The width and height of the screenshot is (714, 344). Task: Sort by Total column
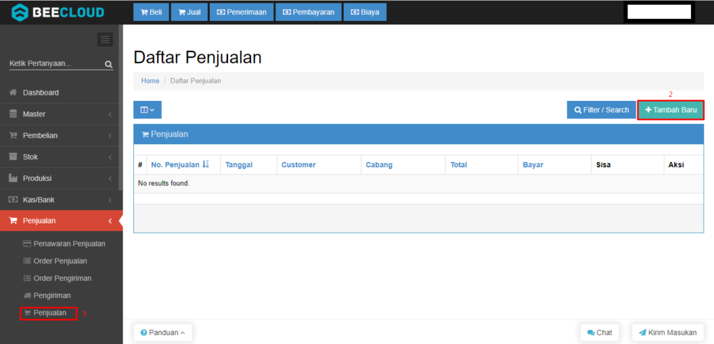tap(459, 165)
